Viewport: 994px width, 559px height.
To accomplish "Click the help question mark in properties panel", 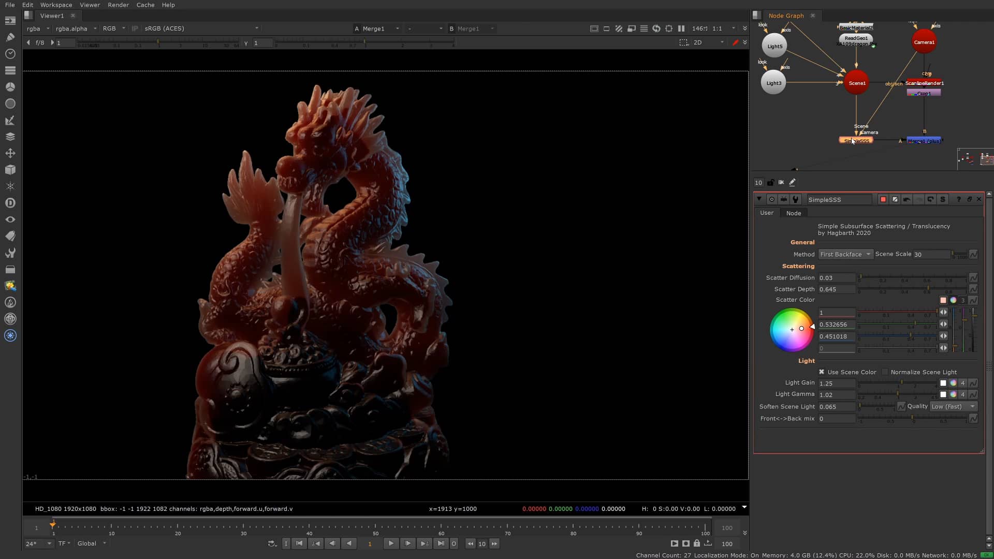I will click(958, 199).
